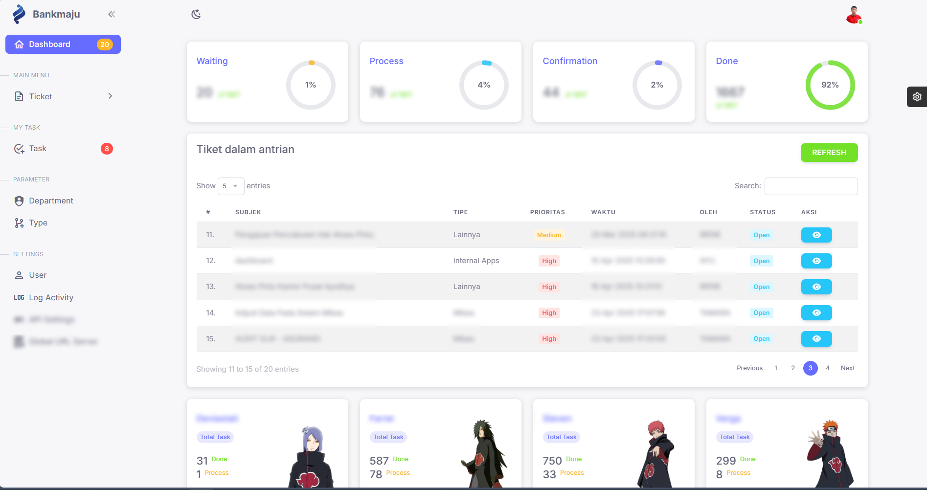
Task: View details of the last queued ticket
Action: [x=816, y=339]
